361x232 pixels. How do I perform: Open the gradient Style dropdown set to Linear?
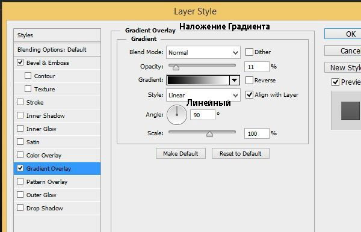click(x=203, y=95)
